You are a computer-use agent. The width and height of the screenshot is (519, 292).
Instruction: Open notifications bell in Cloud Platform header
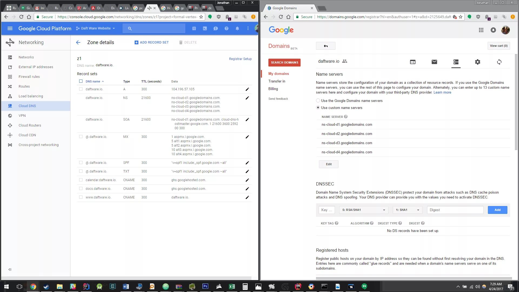tap(237, 28)
